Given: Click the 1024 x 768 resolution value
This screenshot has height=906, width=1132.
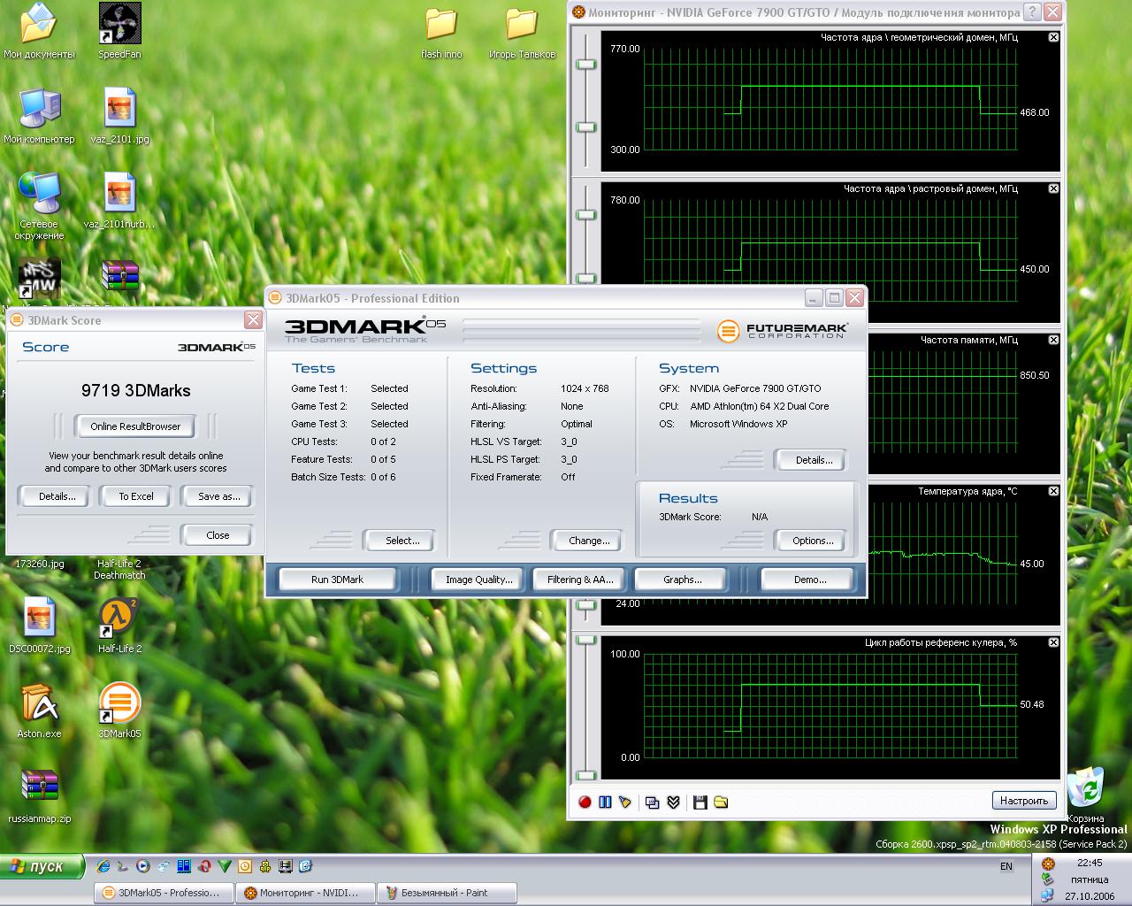Looking at the screenshot, I should click(x=585, y=388).
